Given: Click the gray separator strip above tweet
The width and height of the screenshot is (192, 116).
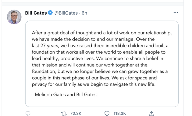Looking at the screenshot, I should click(x=93, y=4).
